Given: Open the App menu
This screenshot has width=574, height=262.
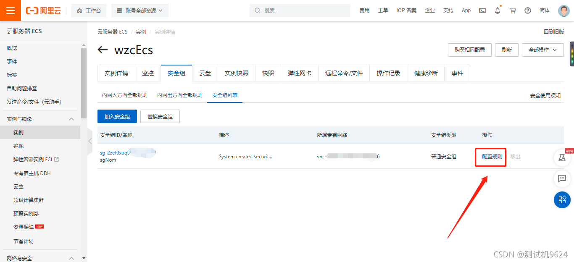Looking at the screenshot, I should click(466, 10).
